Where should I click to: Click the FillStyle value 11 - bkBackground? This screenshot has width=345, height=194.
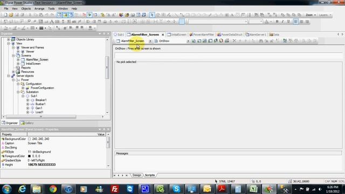click(x=39, y=152)
